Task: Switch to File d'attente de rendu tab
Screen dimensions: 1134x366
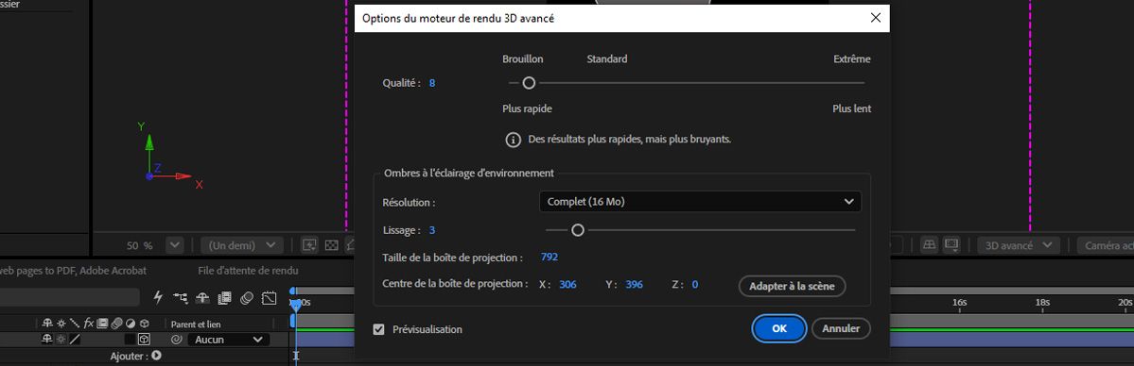Action: (248, 271)
